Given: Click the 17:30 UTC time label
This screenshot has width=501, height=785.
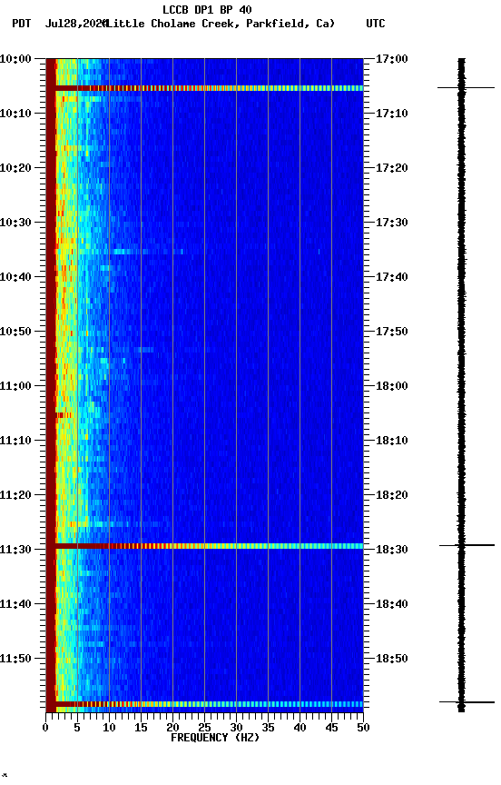Looking at the screenshot, I should tap(392, 223).
